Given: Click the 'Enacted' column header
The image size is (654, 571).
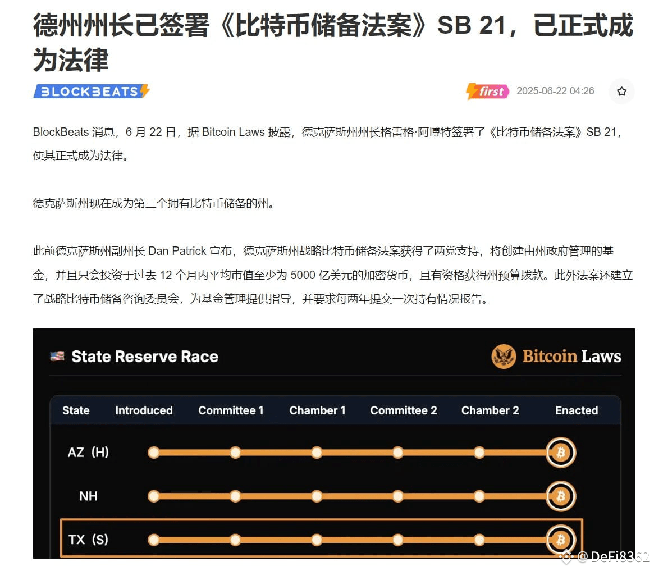Looking at the screenshot, I should 577,410.
